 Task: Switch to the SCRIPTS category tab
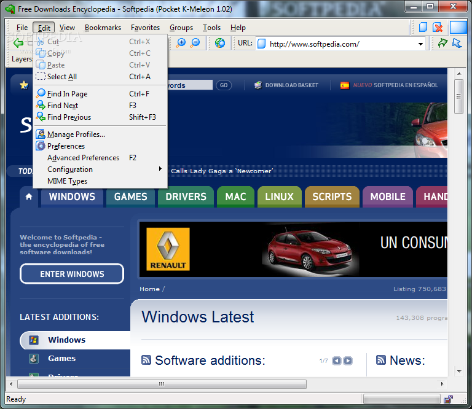pos(332,197)
